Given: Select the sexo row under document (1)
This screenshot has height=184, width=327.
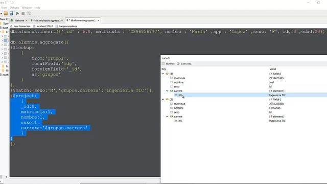Looking at the screenshot, I should point(244,86).
